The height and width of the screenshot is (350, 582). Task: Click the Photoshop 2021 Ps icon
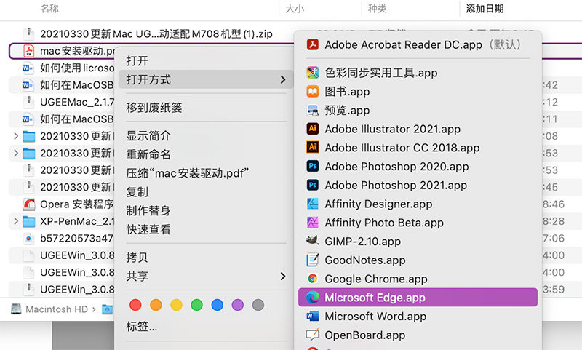pos(313,185)
